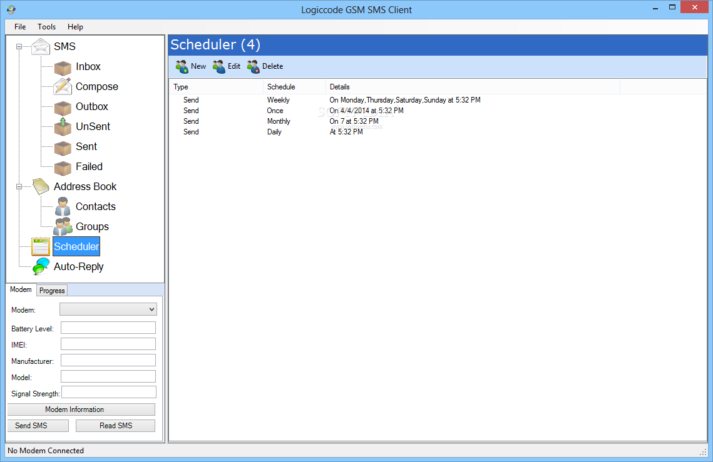Select the Groups tree item
713x462 pixels.
pyautogui.click(x=92, y=227)
